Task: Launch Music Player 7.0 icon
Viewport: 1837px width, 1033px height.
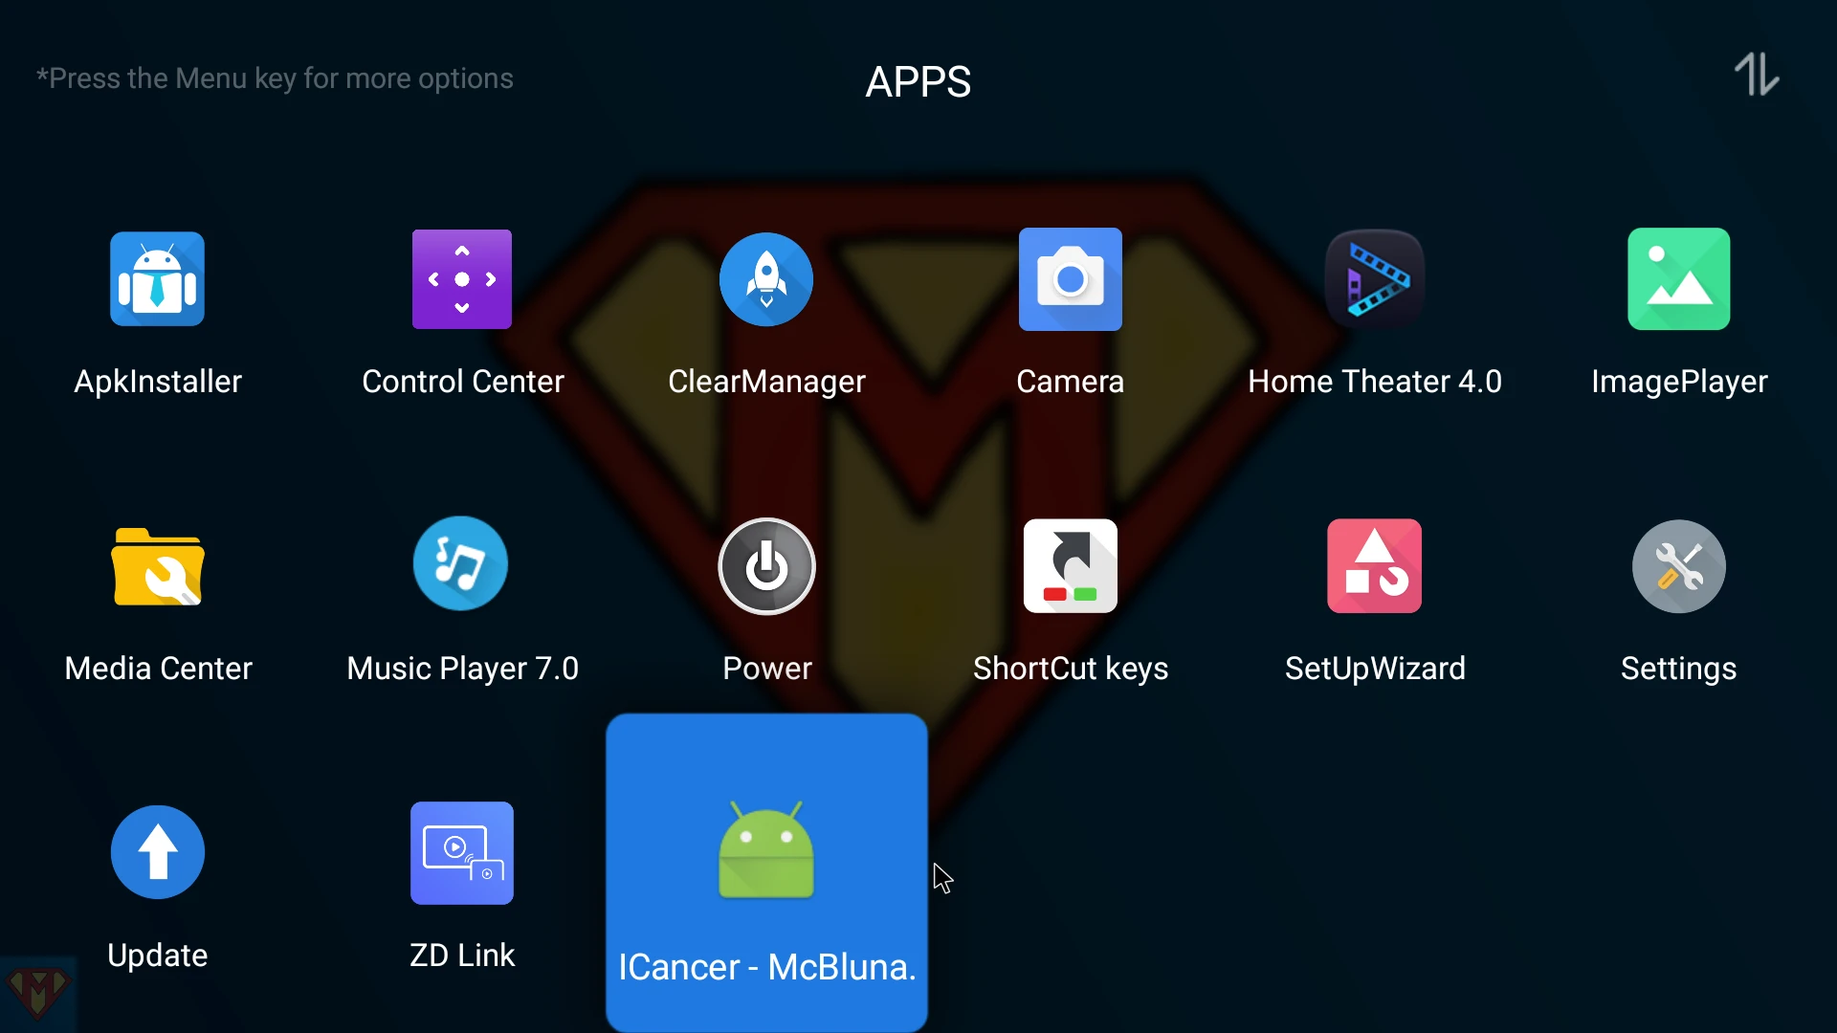Action: [x=460, y=564]
